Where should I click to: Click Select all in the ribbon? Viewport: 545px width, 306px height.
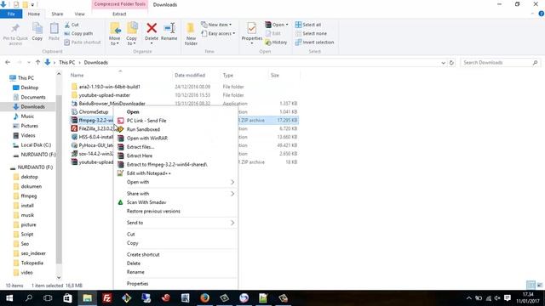[308, 25]
